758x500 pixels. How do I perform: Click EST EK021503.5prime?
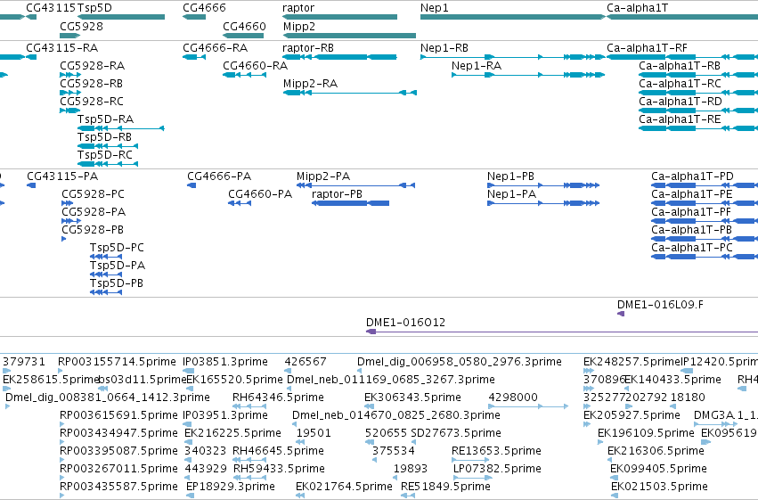659,488
